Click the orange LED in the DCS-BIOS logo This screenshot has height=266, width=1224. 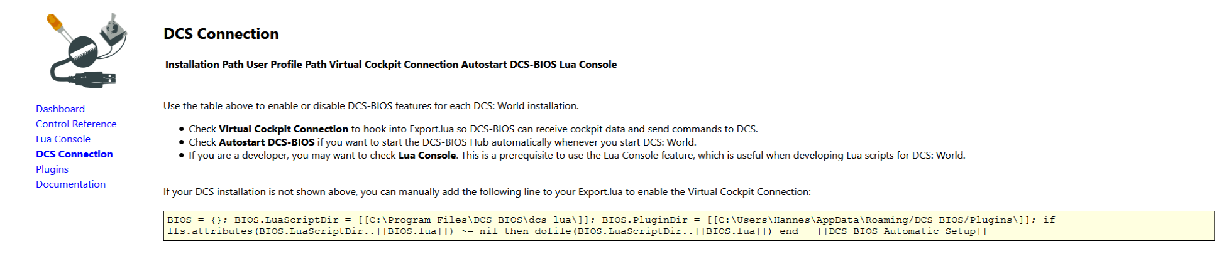pyautogui.click(x=55, y=23)
